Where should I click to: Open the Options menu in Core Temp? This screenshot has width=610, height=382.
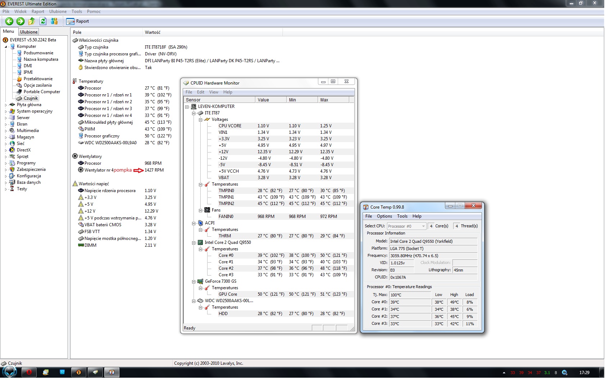[384, 216]
